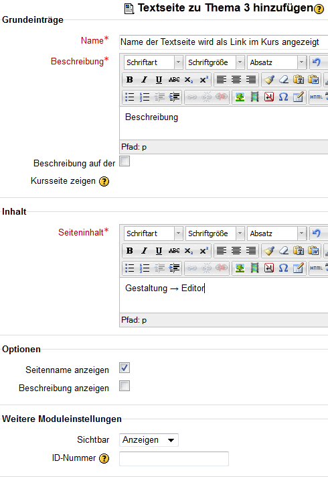Paste from Word in Beschreibung editor
The image size is (328, 477).
[x=313, y=80]
